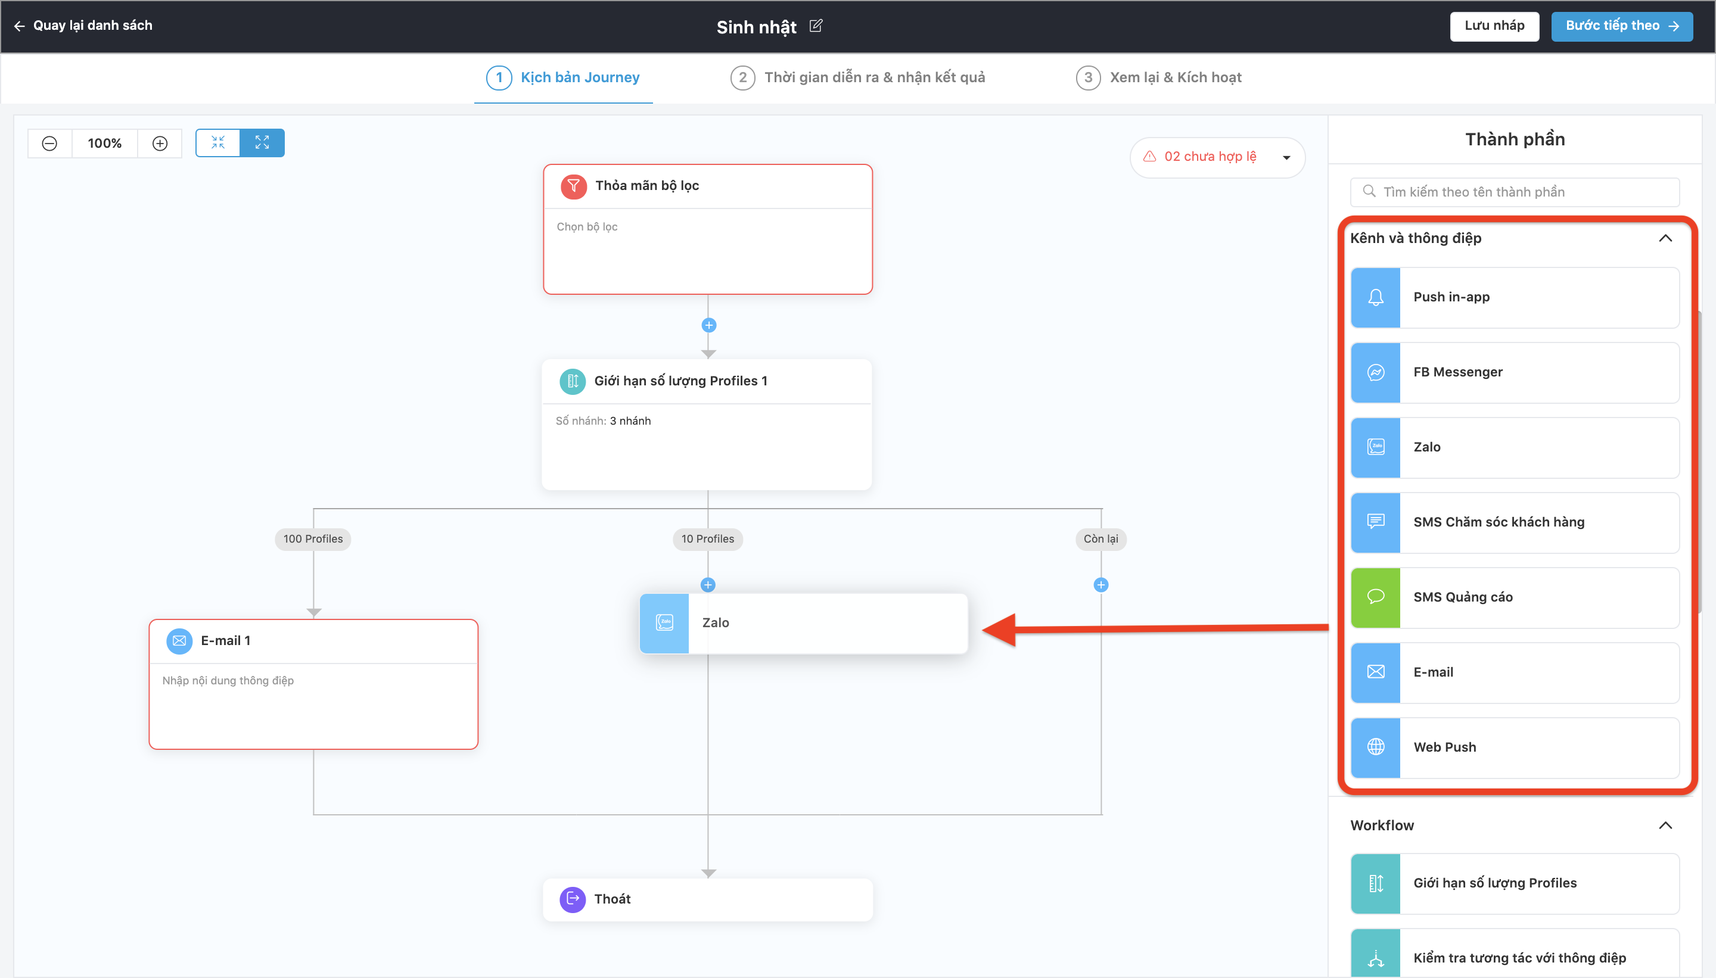Toggle the expand fullscreen view button
Image resolution: width=1716 pixels, height=978 pixels.
tap(262, 142)
